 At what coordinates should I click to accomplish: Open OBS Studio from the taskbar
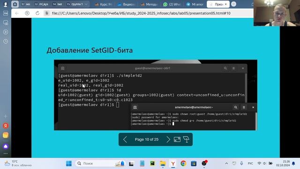tap(204, 163)
